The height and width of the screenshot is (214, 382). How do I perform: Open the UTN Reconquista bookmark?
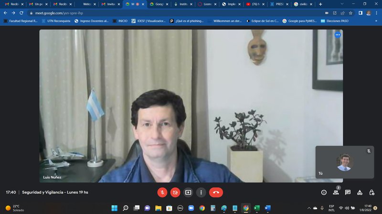pos(56,21)
